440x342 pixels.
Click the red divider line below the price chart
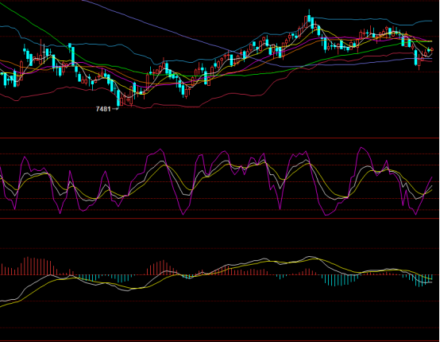point(220,138)
